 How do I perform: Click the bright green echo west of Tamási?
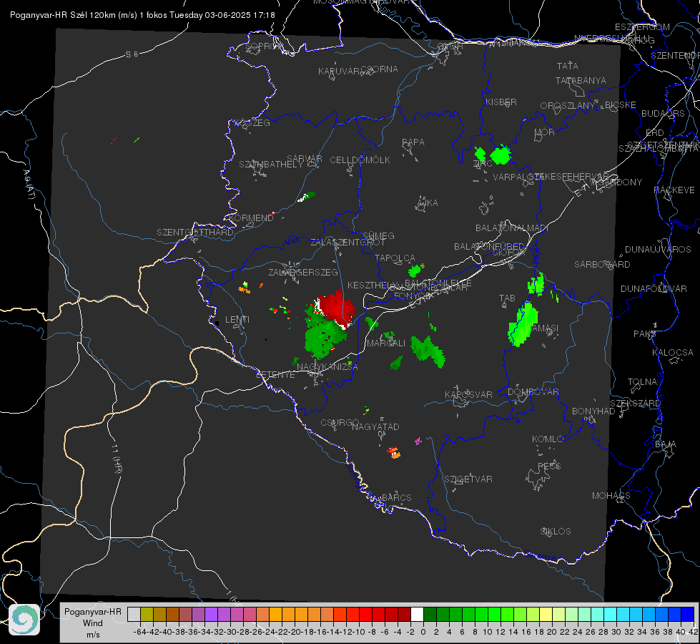tap(523, 324)
